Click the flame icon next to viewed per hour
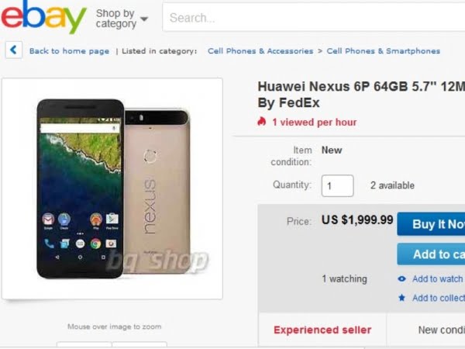The width and height of the screenshot is (465, 349). pos(262,122)
